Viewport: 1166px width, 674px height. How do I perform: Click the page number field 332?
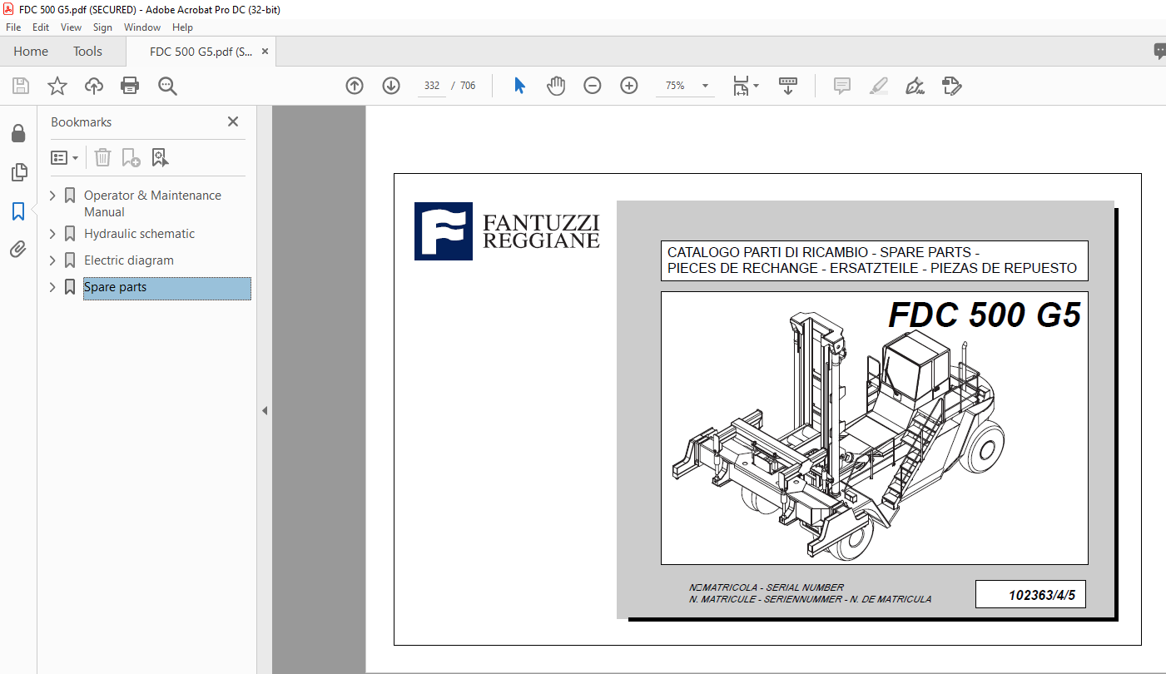[x=432, y=86]
